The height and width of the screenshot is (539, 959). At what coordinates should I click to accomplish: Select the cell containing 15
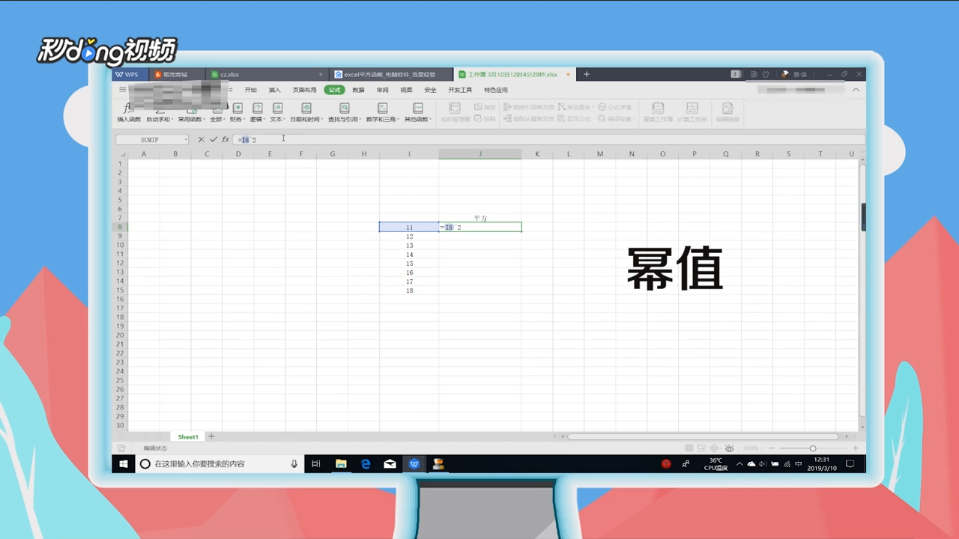coord(409,264)
